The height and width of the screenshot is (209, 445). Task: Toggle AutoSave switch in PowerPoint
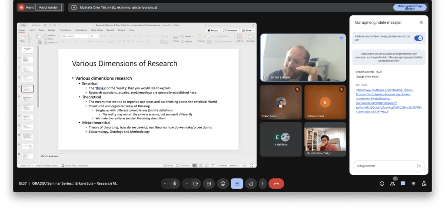pyautogui.click(x=44, y=26)
